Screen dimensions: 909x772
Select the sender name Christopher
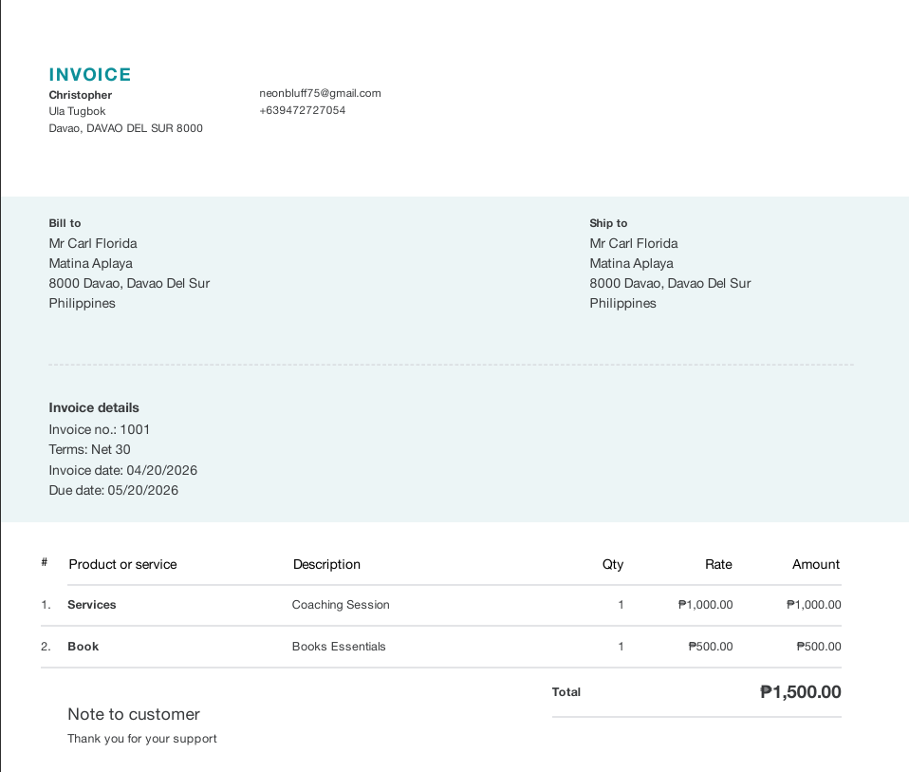pos(80,95)
